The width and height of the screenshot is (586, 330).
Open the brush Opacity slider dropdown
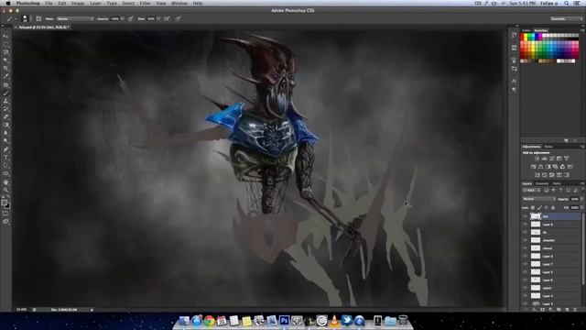122,18
